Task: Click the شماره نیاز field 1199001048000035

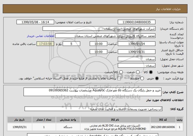Action: 137,22
